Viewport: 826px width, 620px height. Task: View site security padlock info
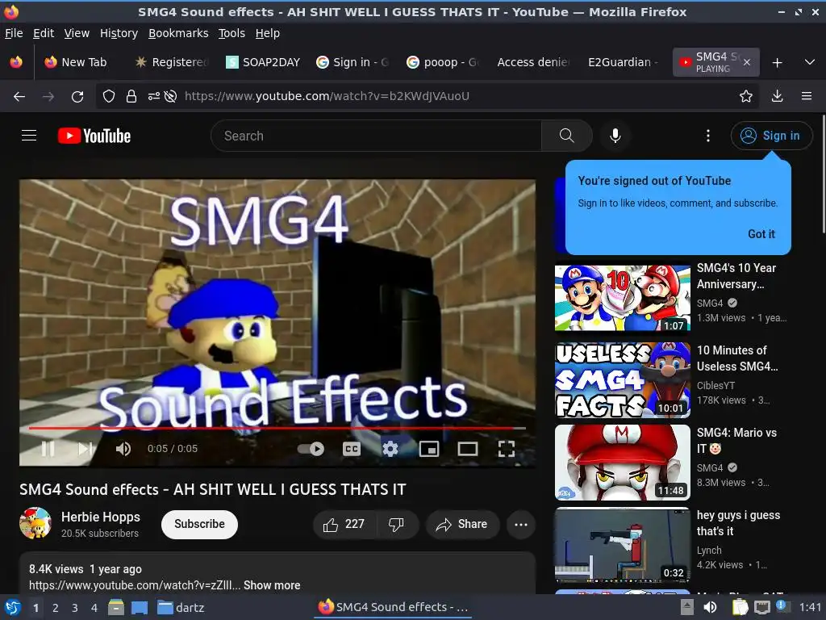(131, 96)
